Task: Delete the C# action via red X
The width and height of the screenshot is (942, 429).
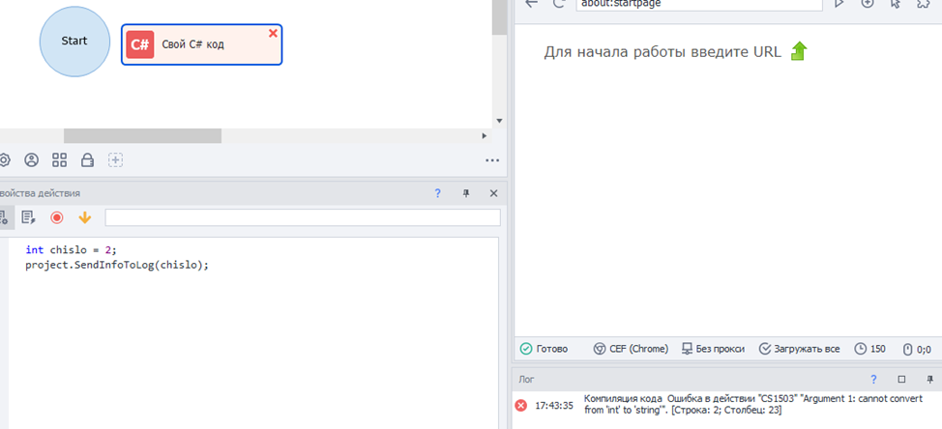Action: pos(273,34)
